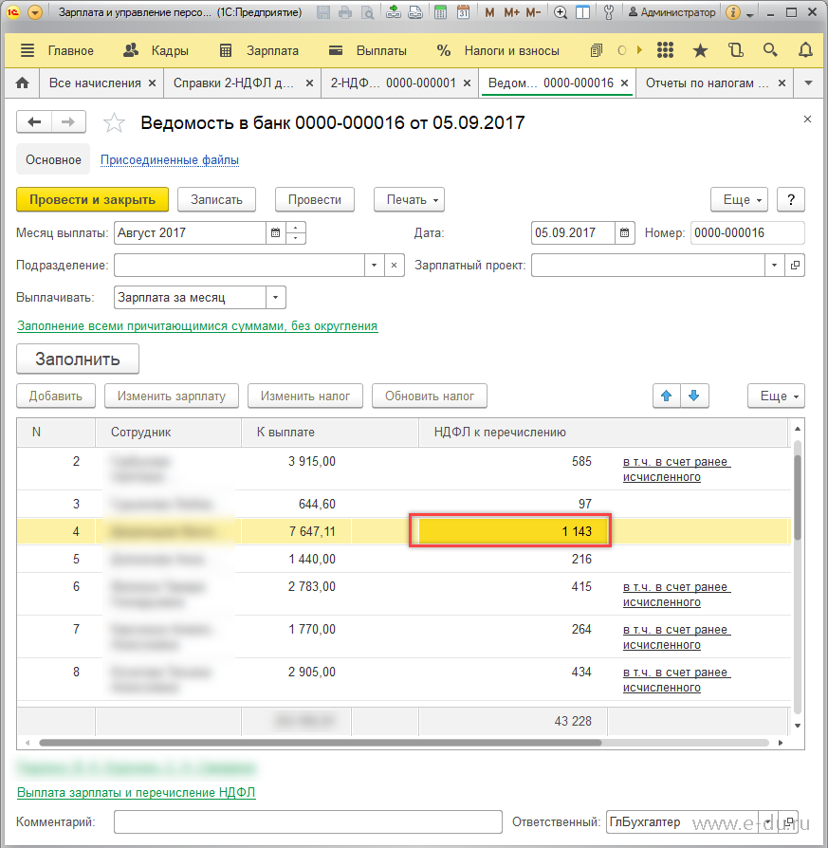Click the Изменить налог button
Viewport: 828px width, 848px height.
(305, 396)
